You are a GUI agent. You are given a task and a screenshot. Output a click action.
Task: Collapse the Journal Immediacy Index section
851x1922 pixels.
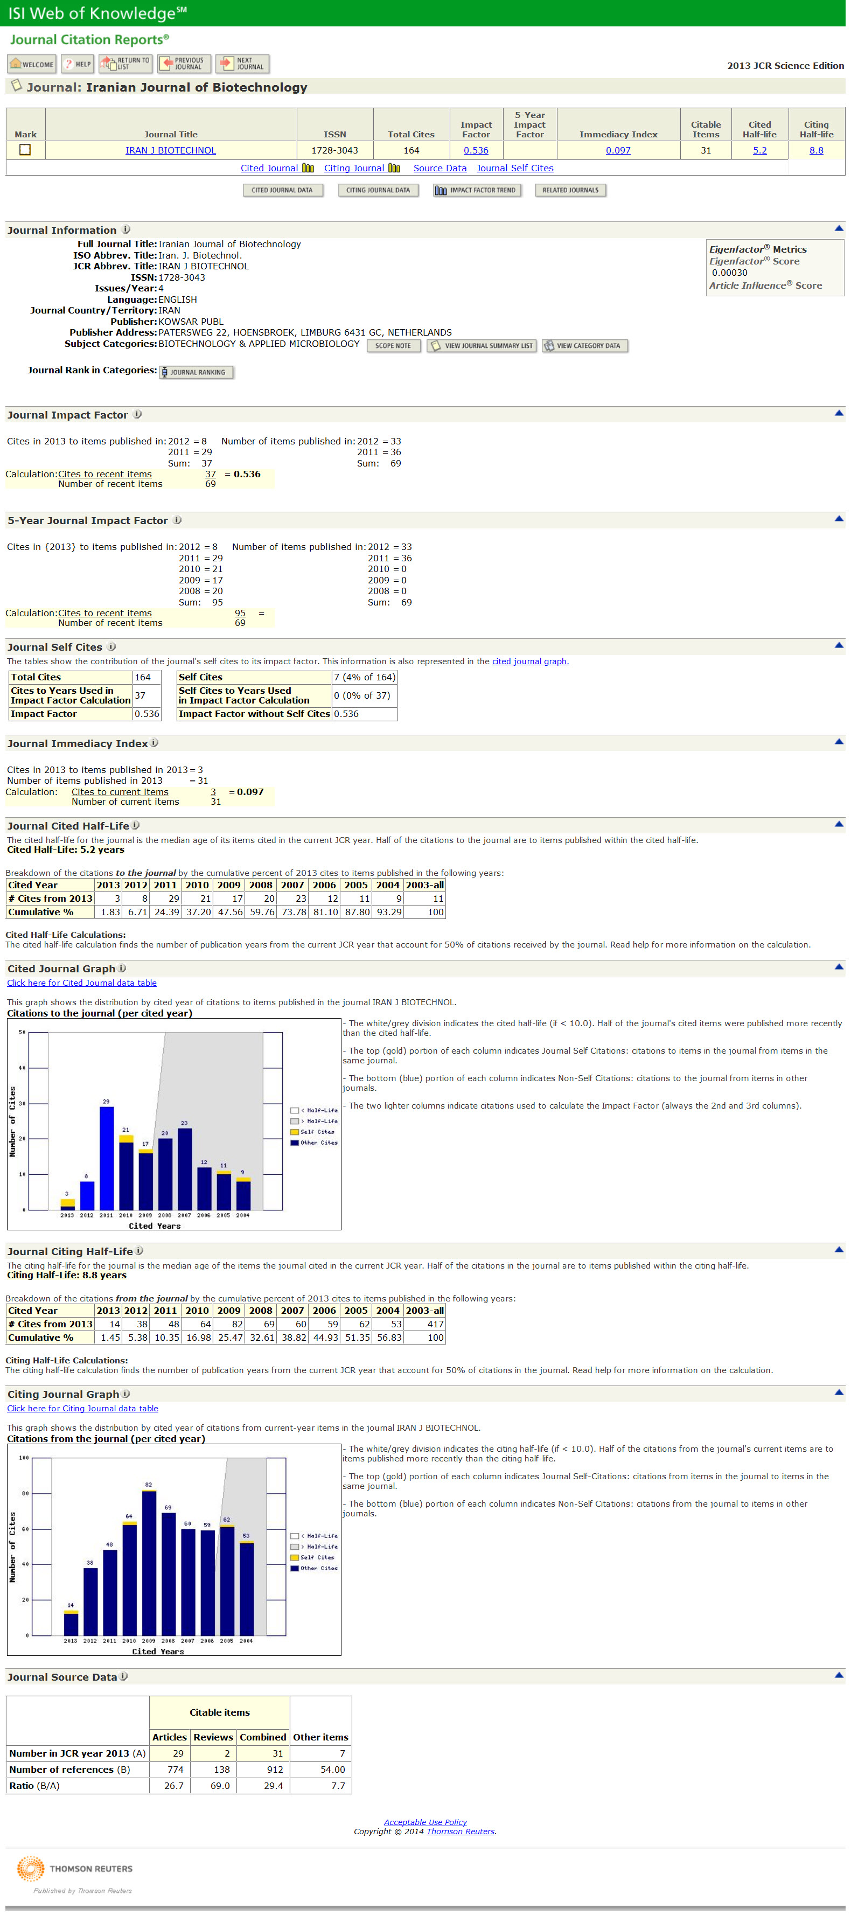tap(838, 742)
